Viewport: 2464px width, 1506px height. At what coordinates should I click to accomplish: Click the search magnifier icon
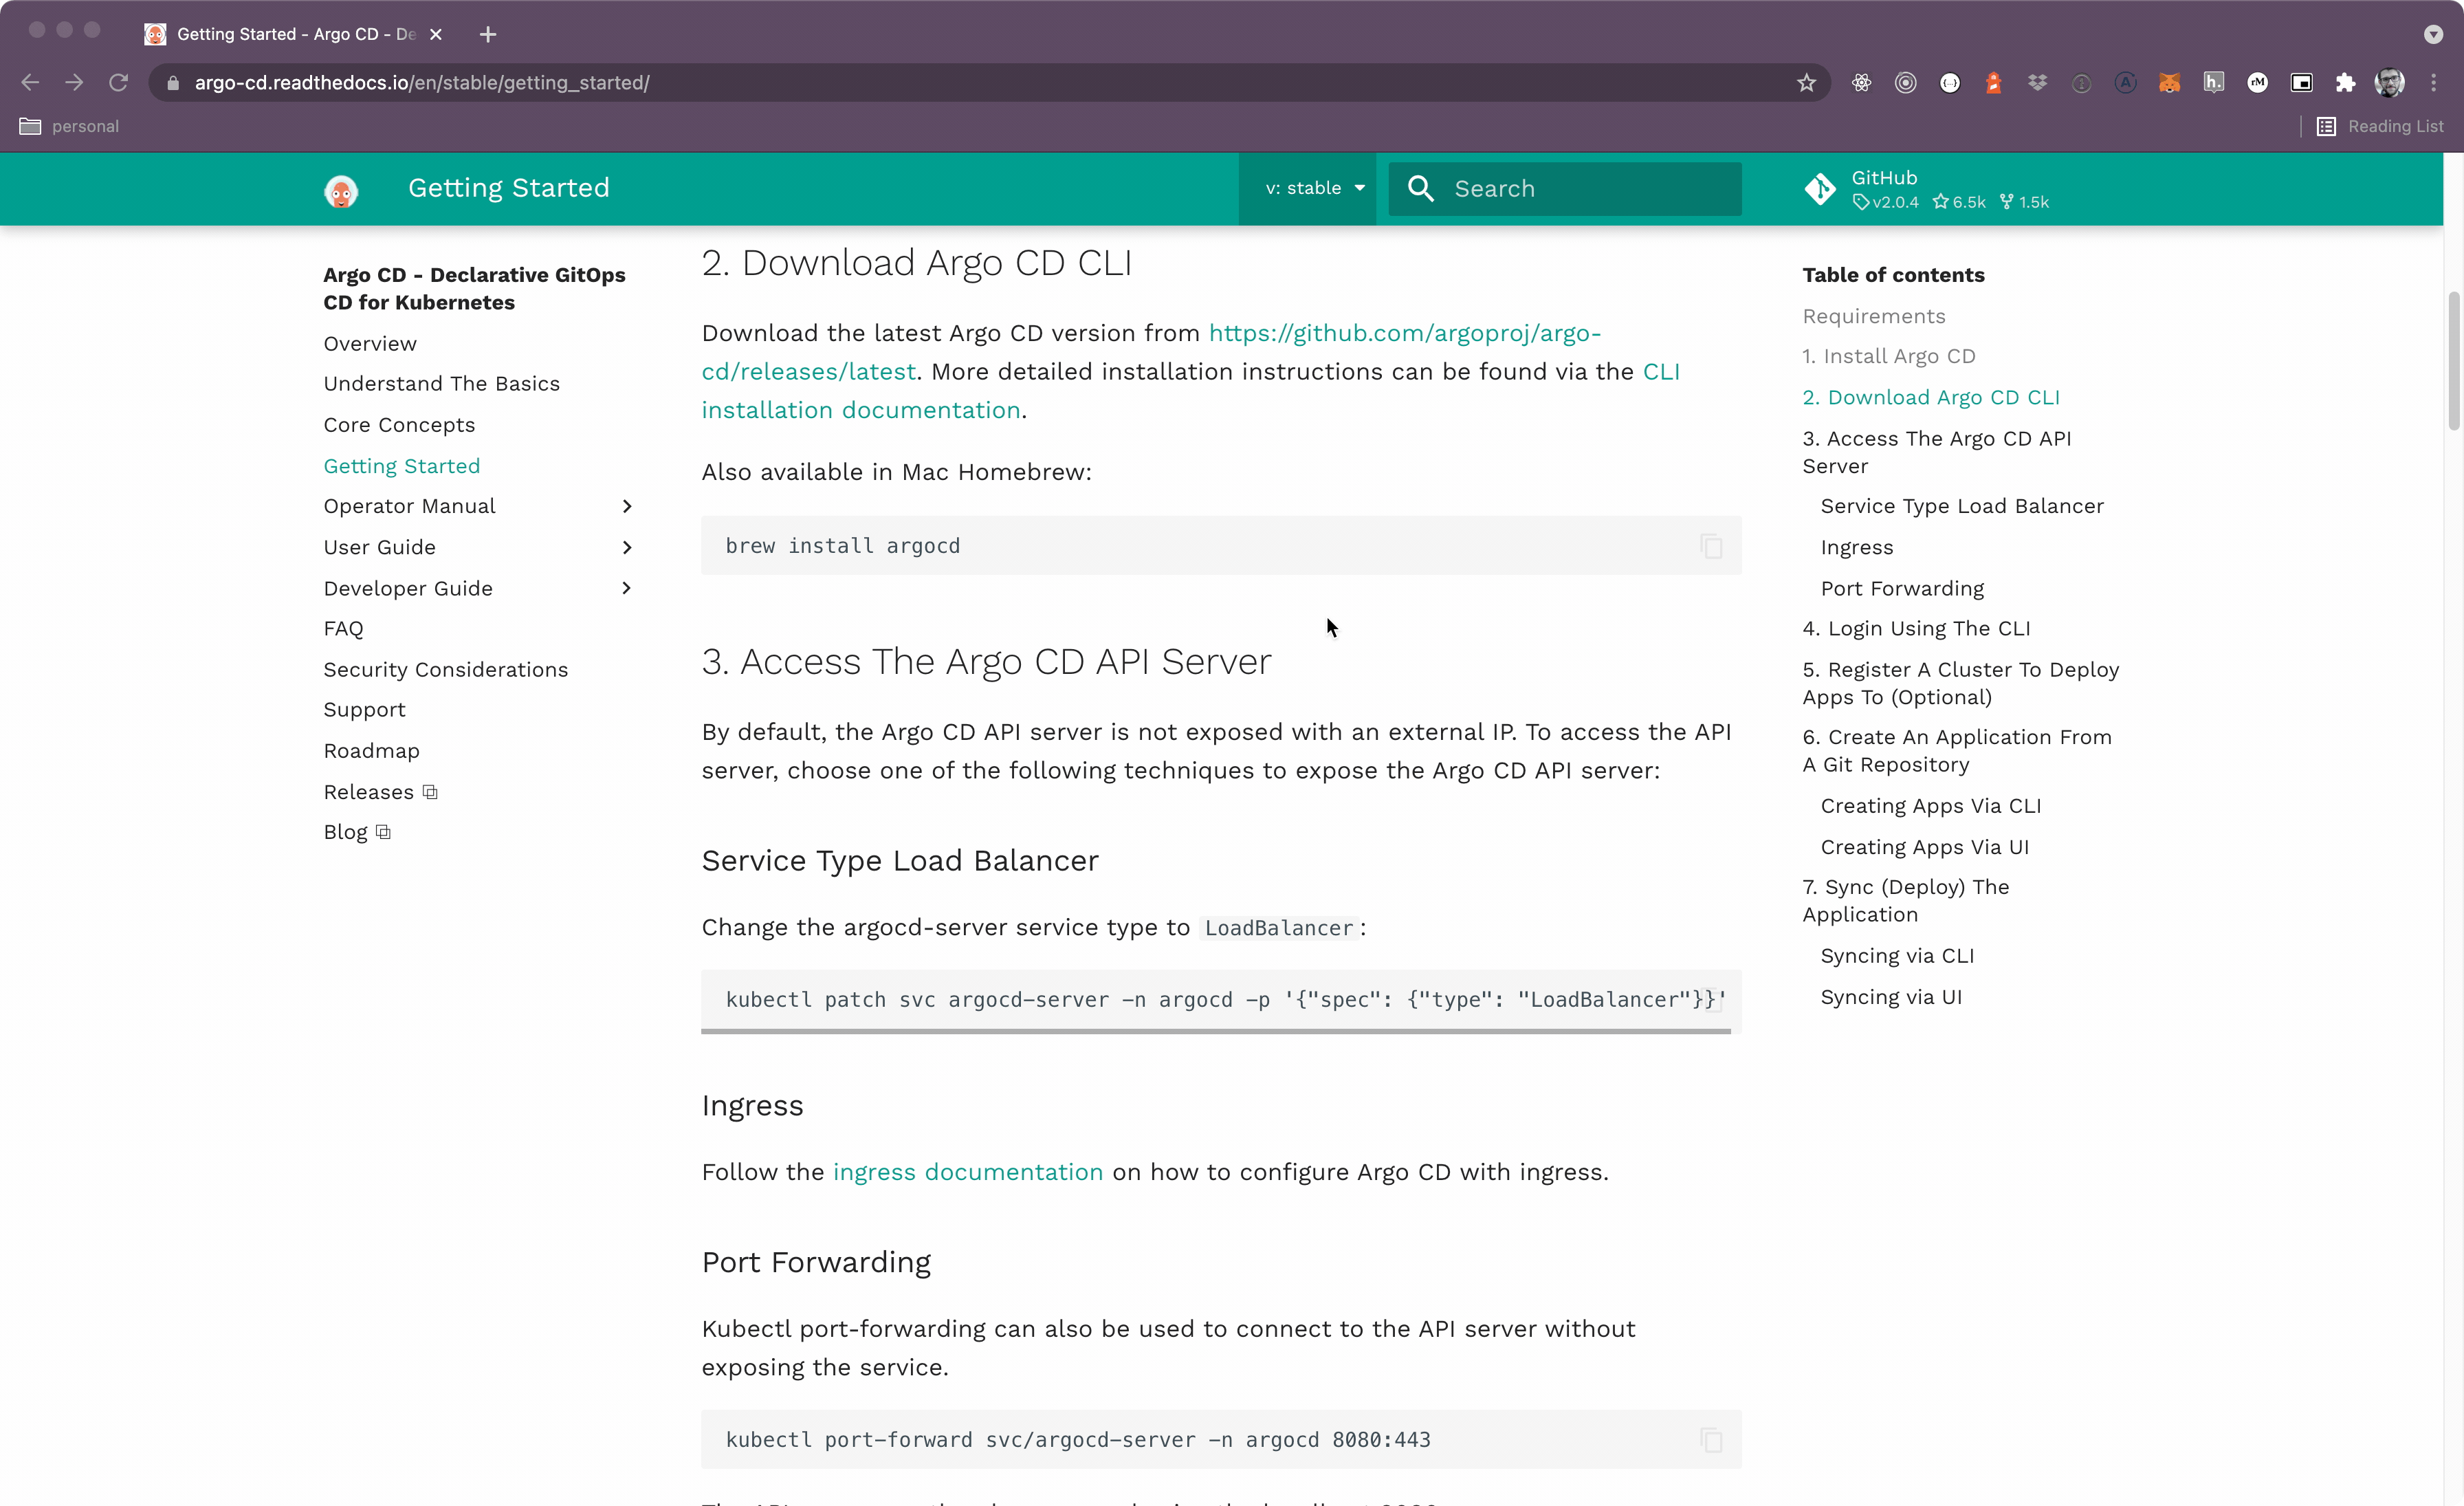point(1420,188)
